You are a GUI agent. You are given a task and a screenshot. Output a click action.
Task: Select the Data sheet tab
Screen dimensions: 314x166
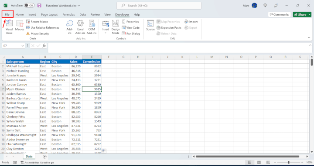pyautogui.click(x=29, y=156)
